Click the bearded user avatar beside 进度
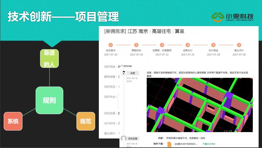 pos(123,73)
